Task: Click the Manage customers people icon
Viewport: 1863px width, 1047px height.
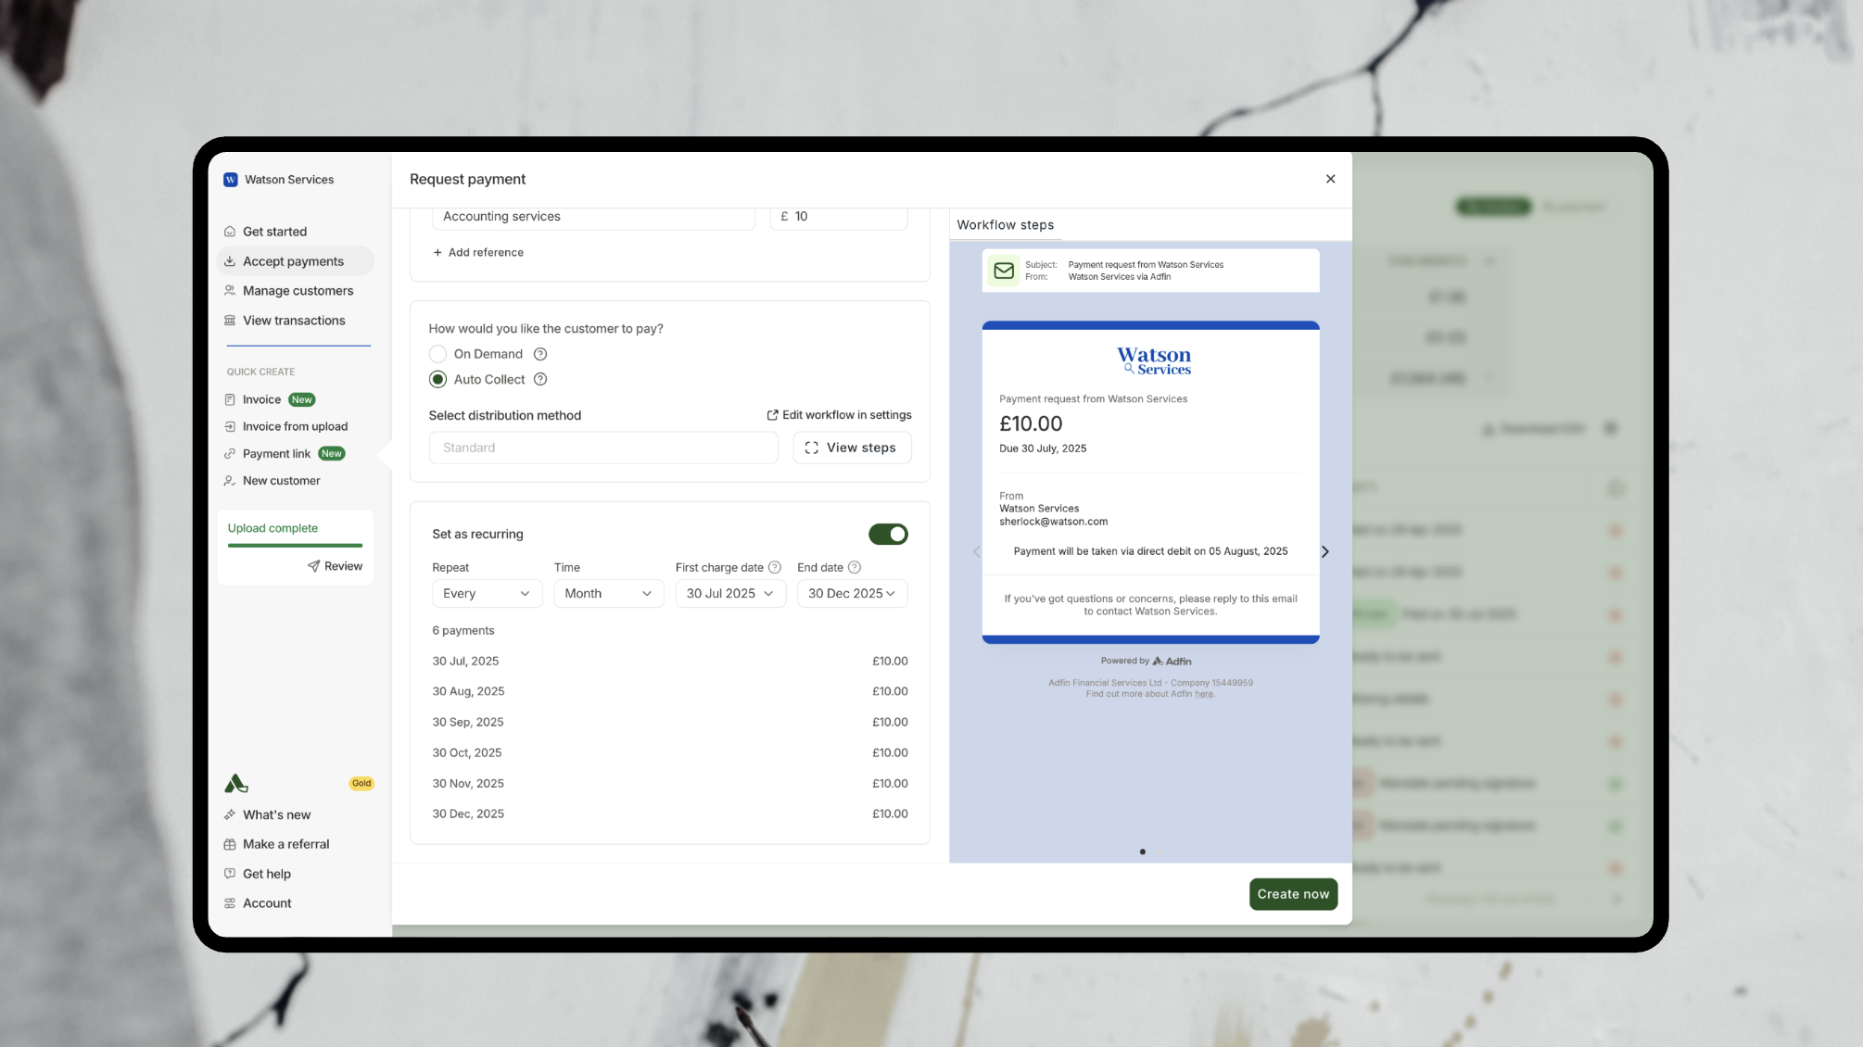Action: coord(230,291)
